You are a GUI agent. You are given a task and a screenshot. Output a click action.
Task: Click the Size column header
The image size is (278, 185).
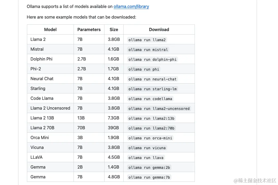coord(114,29)
